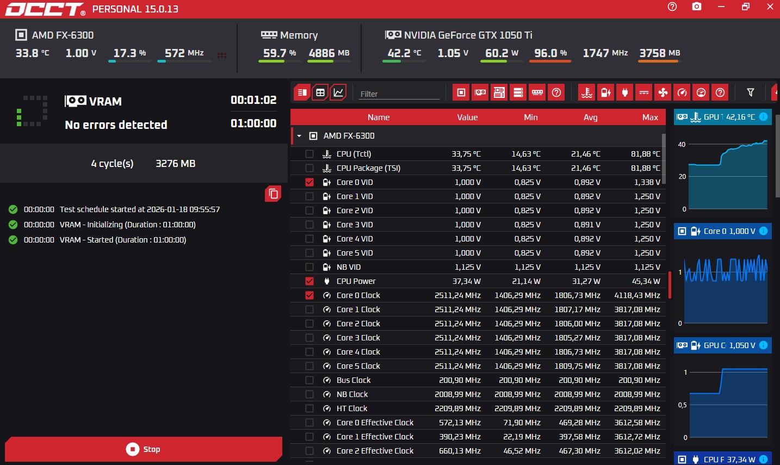The height and width of the screenshot is (465, 780).
Task: Click the 'No errors detected' status text
Action: [x=116, y=125]
